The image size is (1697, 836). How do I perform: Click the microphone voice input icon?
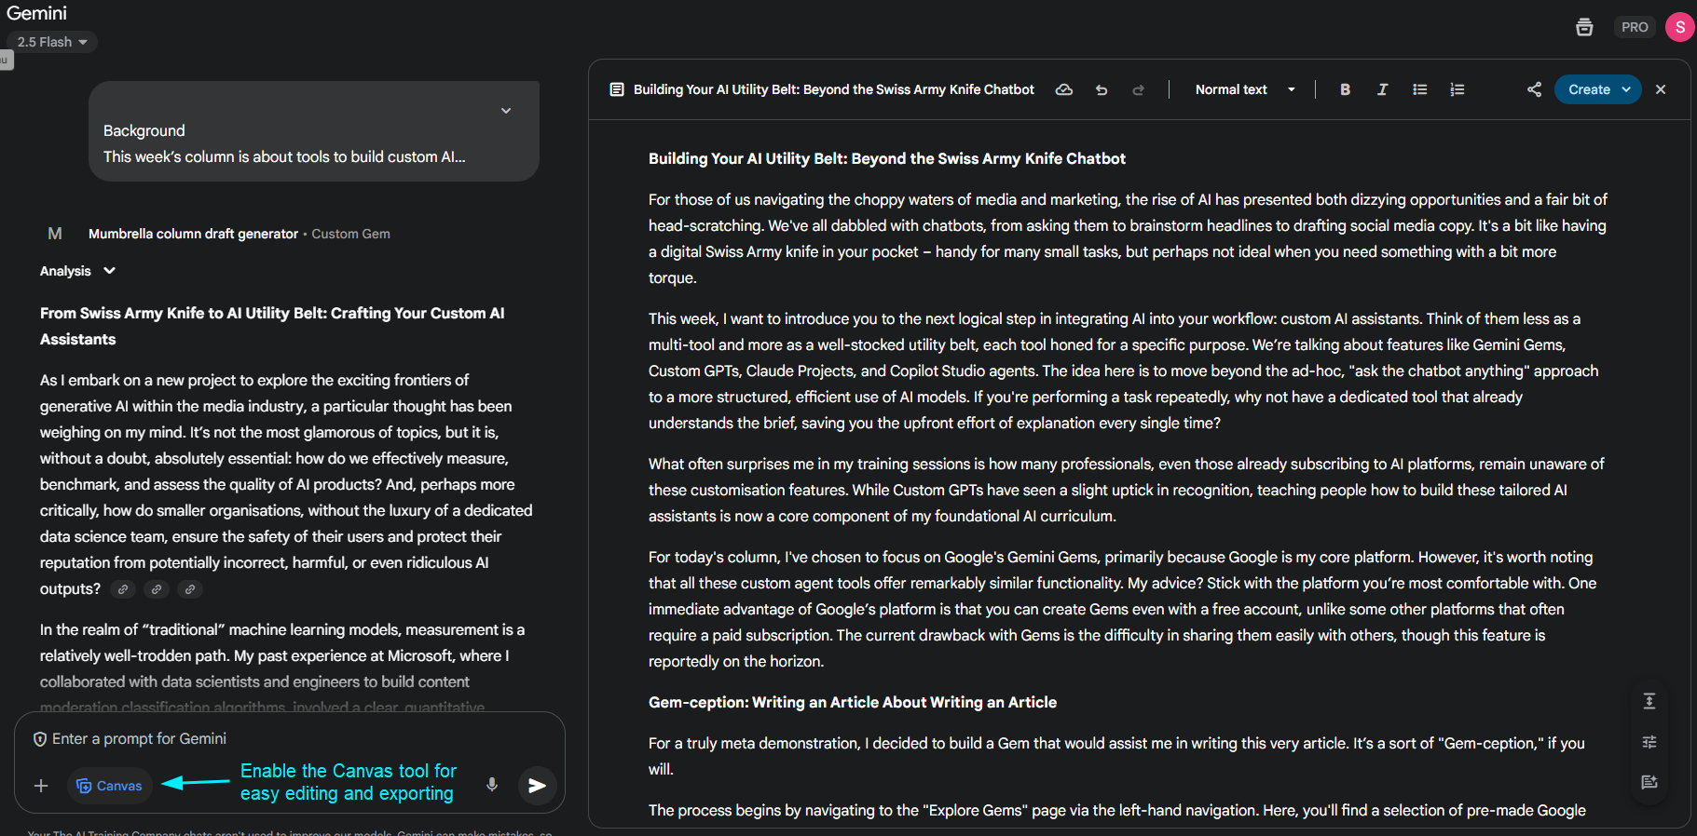coord(492,785)
